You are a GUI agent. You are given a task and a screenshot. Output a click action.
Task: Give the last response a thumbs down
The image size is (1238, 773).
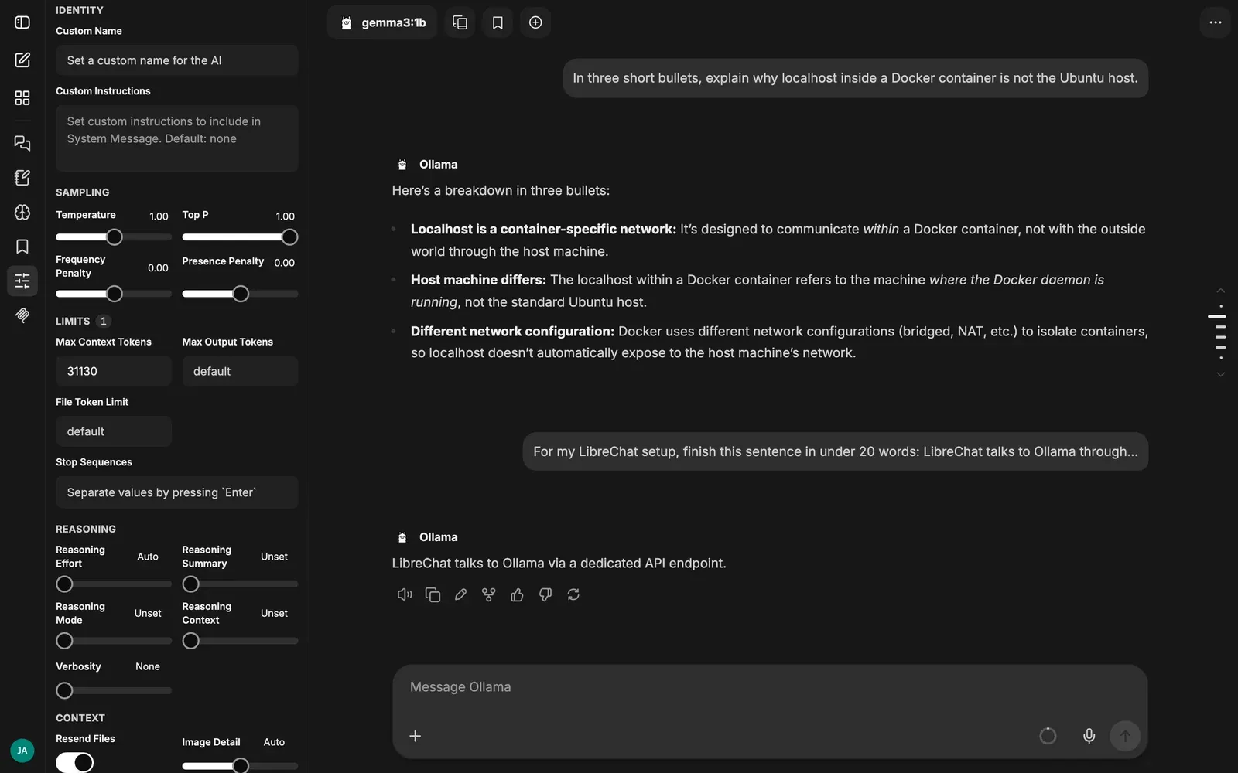[x=545, y=594]
